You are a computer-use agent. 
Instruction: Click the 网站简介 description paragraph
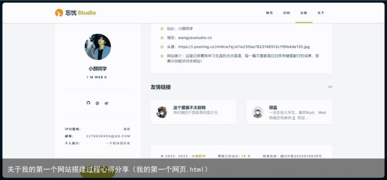(243, 58)
